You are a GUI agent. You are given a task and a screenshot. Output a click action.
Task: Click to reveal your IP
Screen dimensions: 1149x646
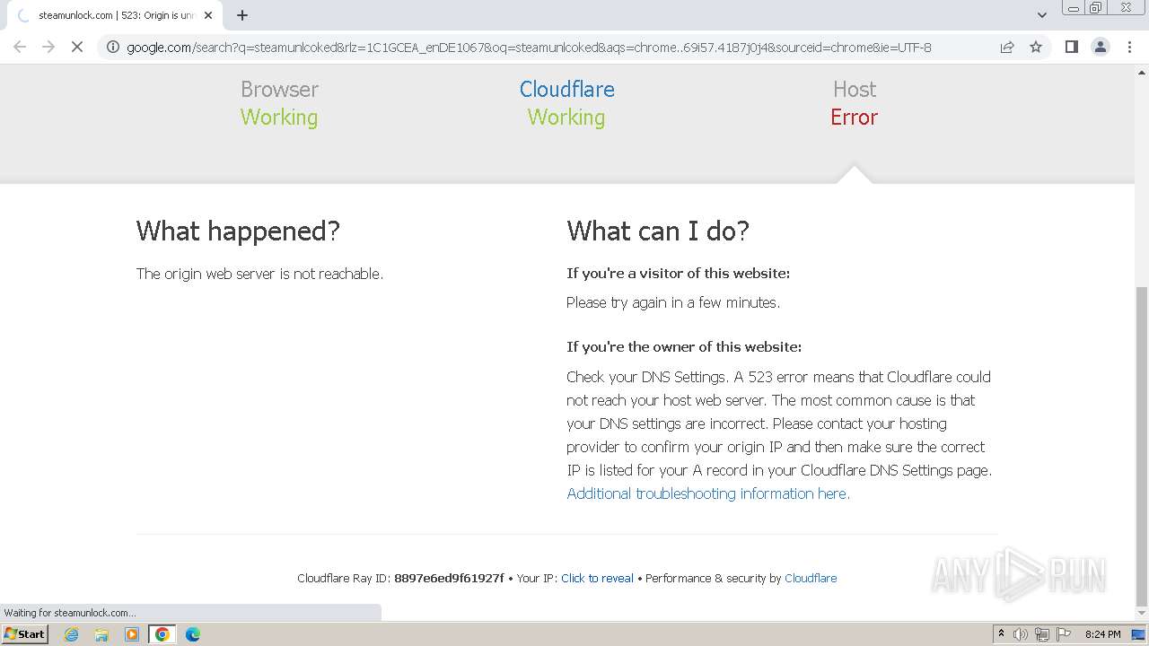coord(597,579)
